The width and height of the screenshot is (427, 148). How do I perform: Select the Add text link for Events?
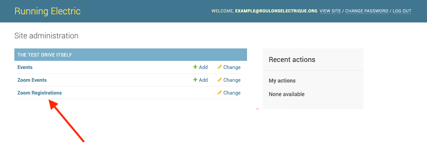(x=203, y=67)
